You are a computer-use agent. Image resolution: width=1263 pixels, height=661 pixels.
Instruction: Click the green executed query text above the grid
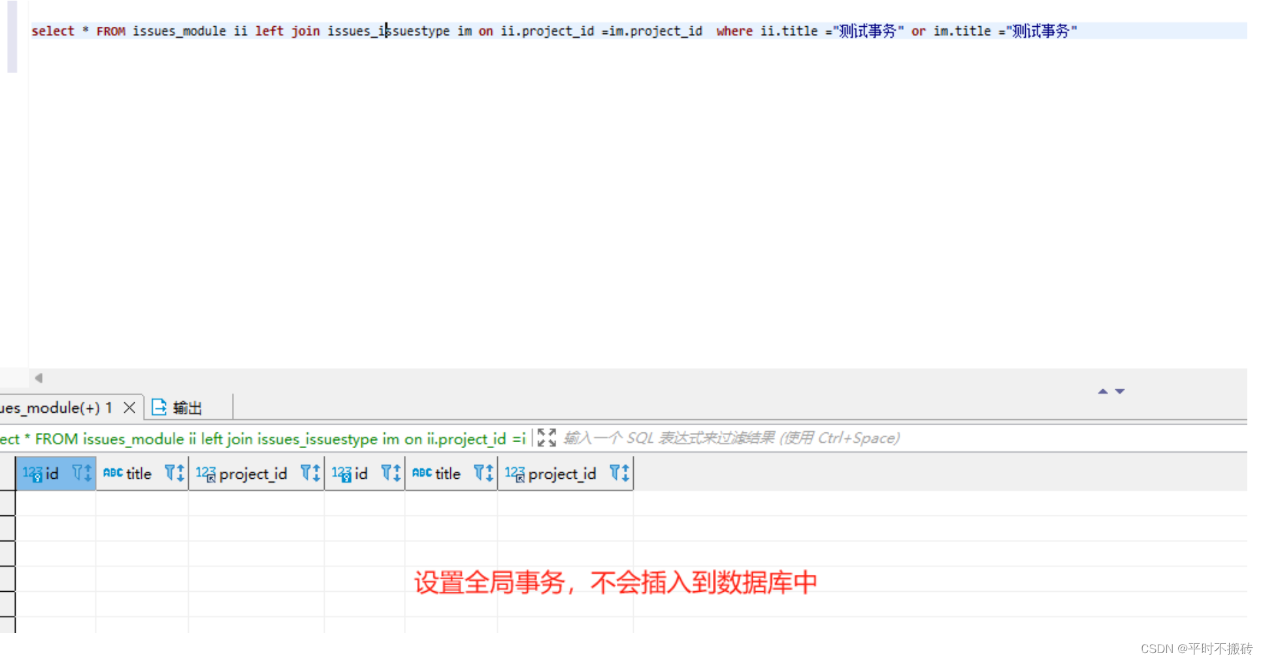click(263, 439)
